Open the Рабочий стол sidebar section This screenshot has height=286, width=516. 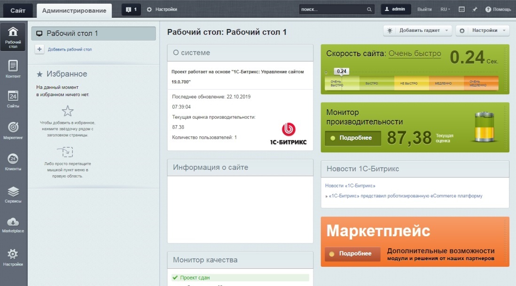(13, 38)
